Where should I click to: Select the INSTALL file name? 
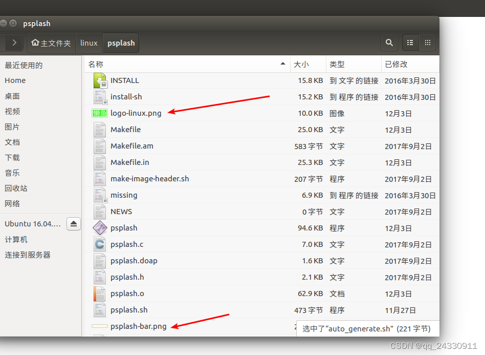(125, 80)
